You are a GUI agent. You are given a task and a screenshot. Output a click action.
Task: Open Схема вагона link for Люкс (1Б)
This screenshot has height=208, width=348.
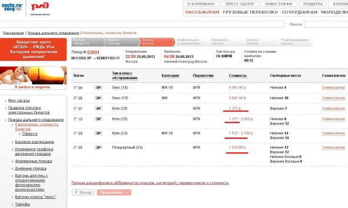[x=333, y=88]
